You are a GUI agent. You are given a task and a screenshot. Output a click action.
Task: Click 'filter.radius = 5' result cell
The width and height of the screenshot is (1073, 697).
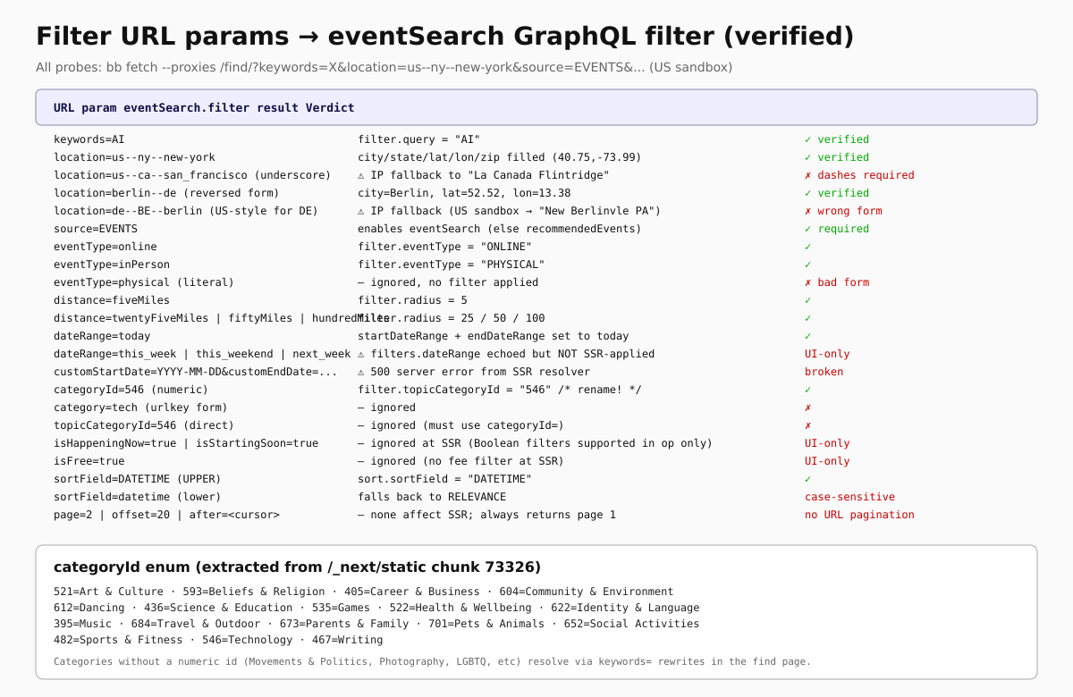pos(413,300)
